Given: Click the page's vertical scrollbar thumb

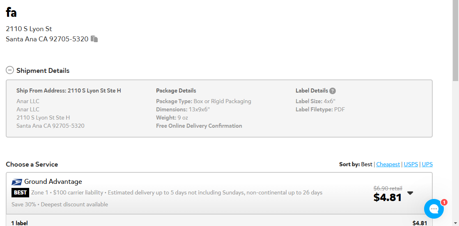Looking at the screenshot, I should point(455,40).
